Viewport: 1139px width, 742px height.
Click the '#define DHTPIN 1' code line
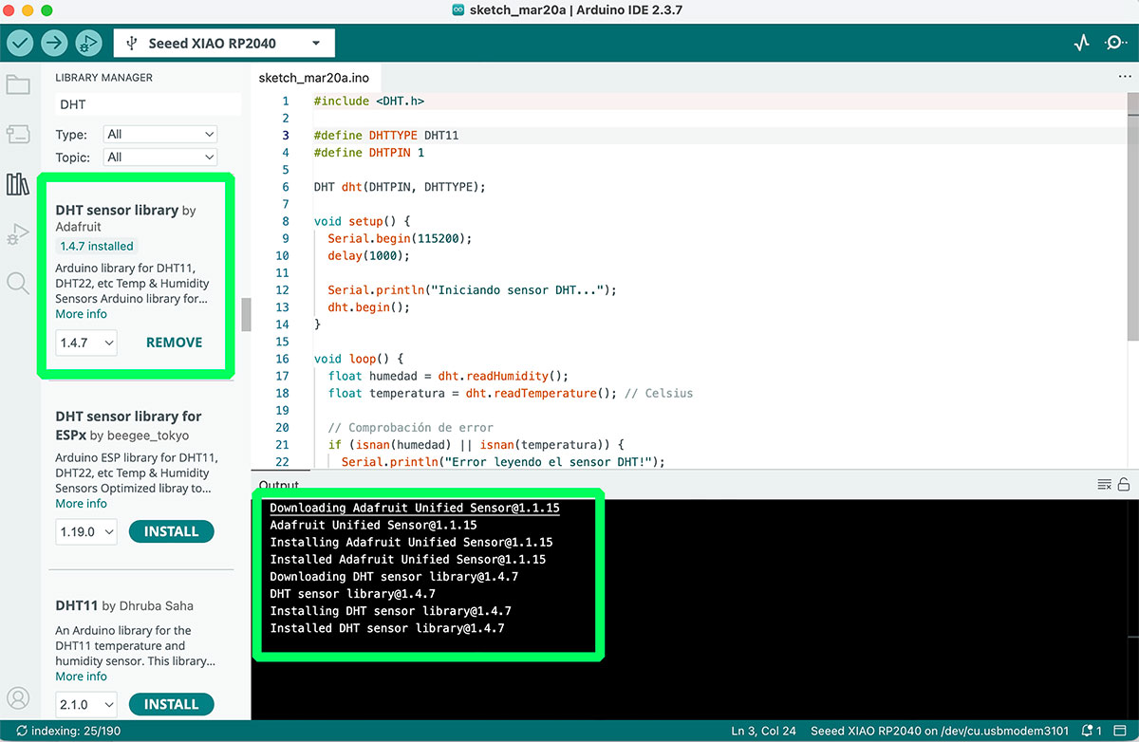point(369,153)
